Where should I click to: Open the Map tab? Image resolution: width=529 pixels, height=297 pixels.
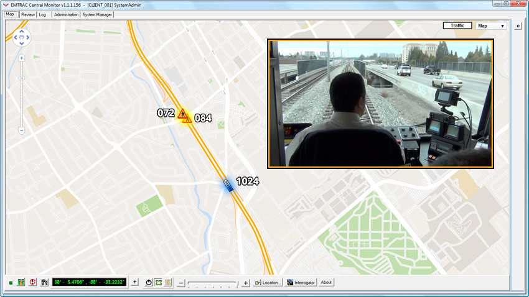pos(11,14)
